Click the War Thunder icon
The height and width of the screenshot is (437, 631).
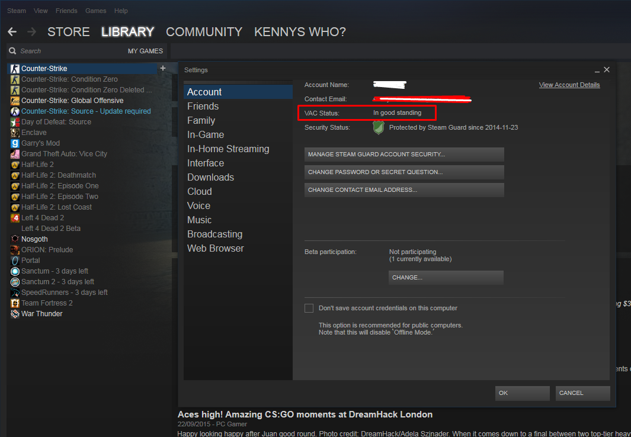coord(15,314)
